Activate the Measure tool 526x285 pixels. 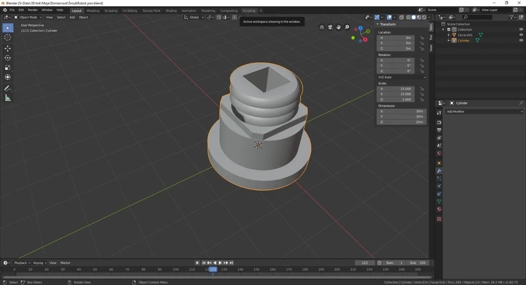point(8,98)
